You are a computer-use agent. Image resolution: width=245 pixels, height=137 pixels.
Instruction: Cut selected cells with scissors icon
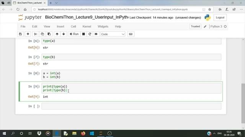36,34
